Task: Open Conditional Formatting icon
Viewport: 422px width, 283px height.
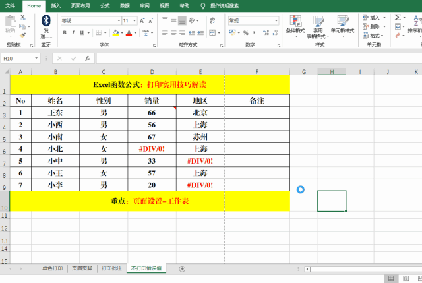Action: click(295, 20)
